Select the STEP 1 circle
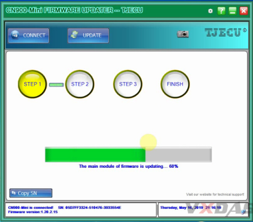Screen dimensions: 253x222 pos(32,84)
